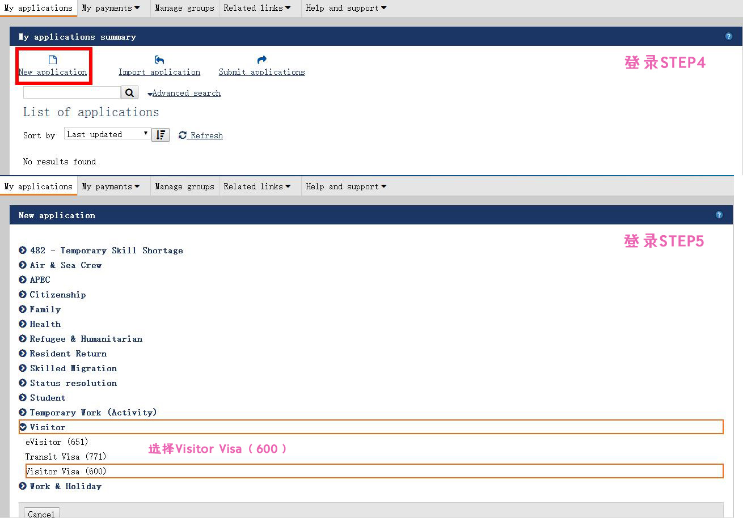Viewport: 743px width, 518px height.
Task: Toggle sort order button beside Last updated
Action: [161, 135]
